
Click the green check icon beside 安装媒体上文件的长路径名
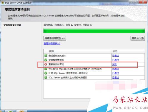pyautogui.click(x=46, y=77)
